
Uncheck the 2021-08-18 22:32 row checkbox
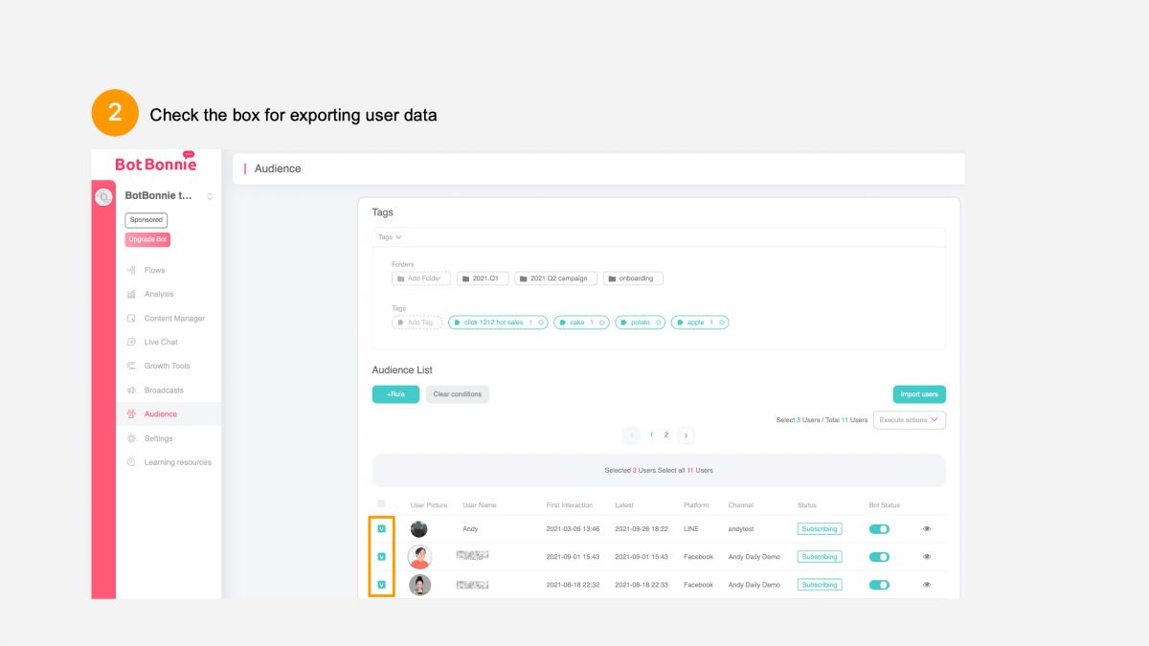click(x=382, y=584)
